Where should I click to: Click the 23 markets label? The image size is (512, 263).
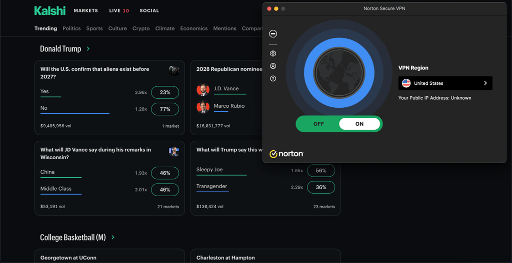(324, 207)
